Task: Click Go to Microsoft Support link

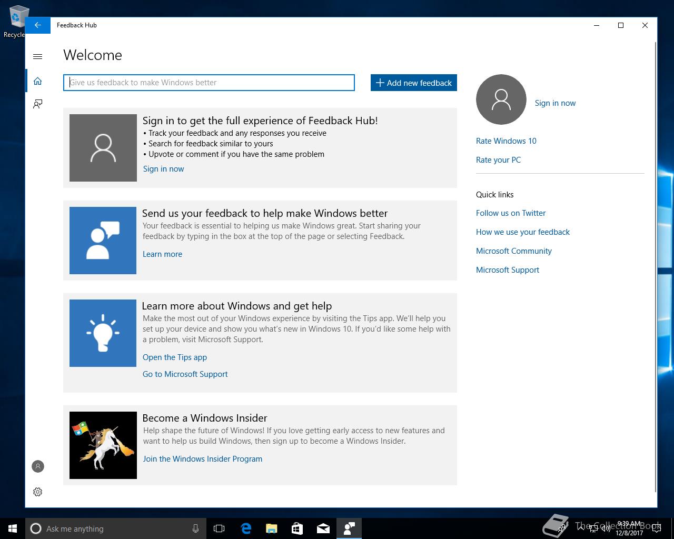Action: [x=185, y=374]
